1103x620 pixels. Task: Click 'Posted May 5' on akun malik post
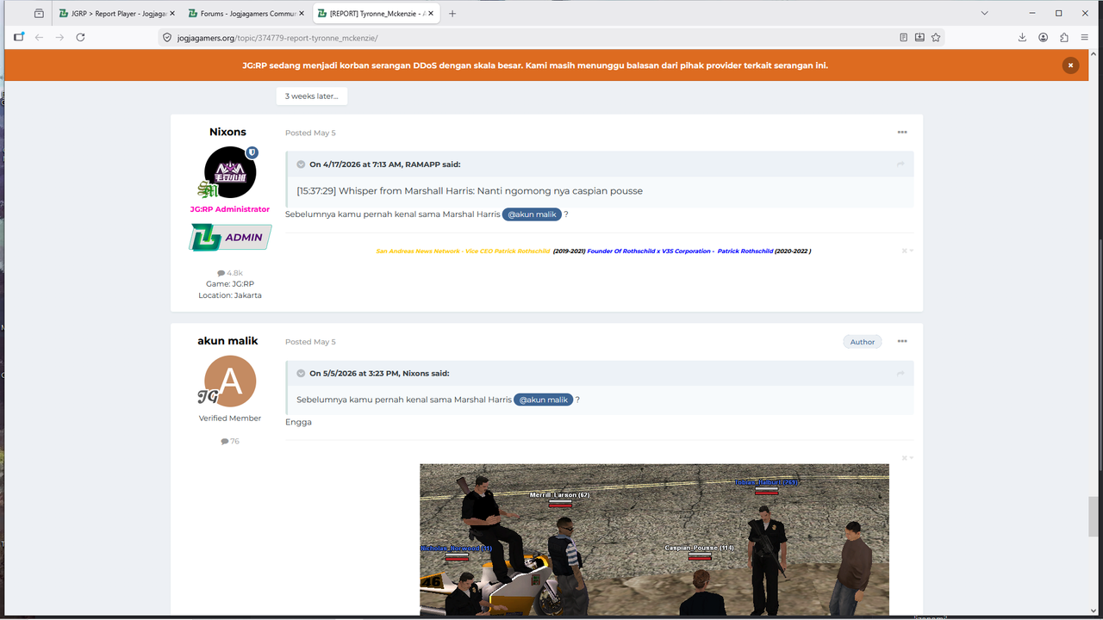310,342
